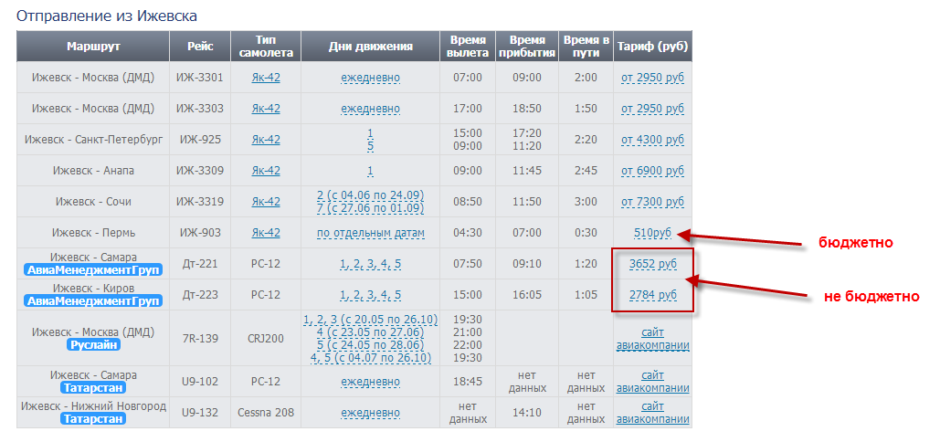Open Як-42 link for flight ИЖ-3303
Image resolution: width=940 pixels, height=442 pixels.
coord(266,109)
